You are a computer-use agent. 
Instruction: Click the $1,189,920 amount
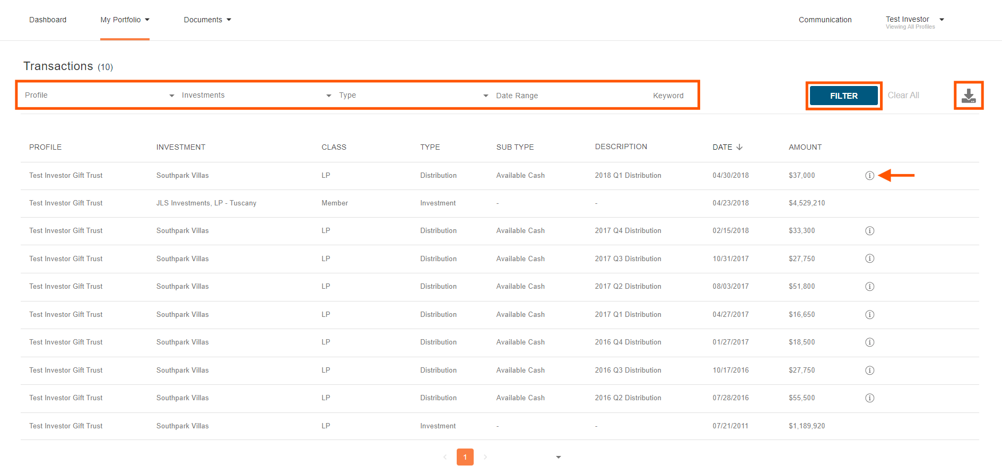807,426
